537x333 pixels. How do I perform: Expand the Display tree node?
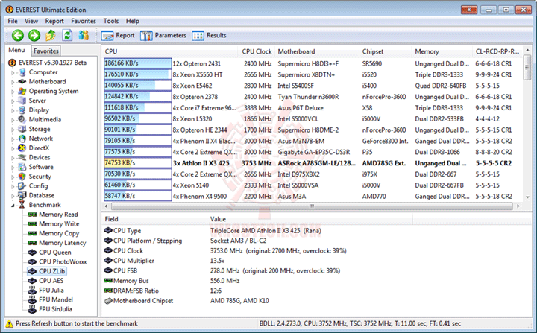pyautogui.click(x=13, y=110)
